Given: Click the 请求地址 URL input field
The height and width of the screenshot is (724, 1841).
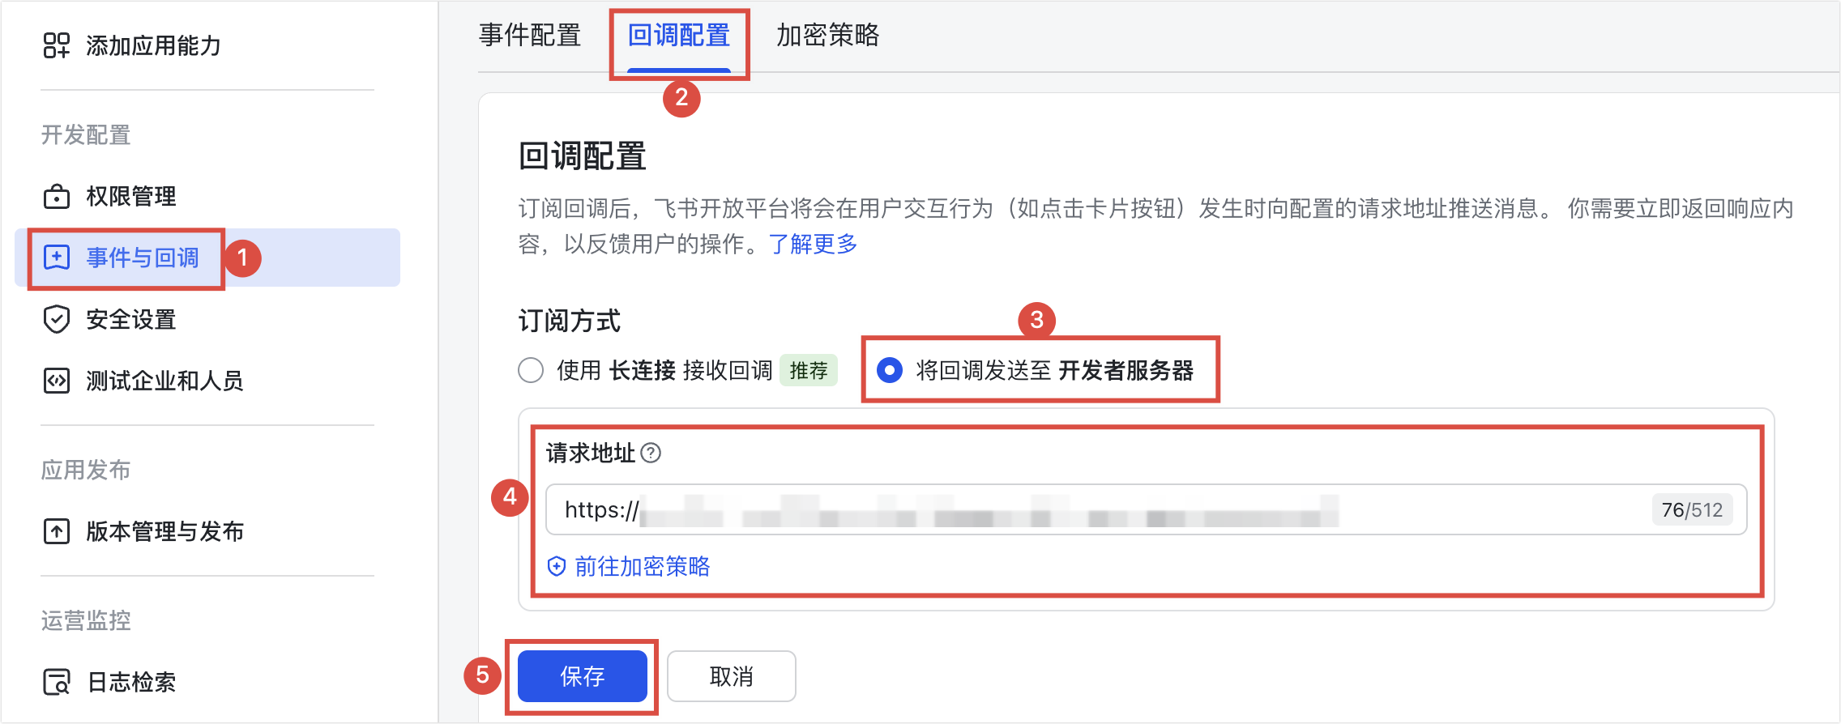Looking at the screenshot, I should (x=1146, y=509).
